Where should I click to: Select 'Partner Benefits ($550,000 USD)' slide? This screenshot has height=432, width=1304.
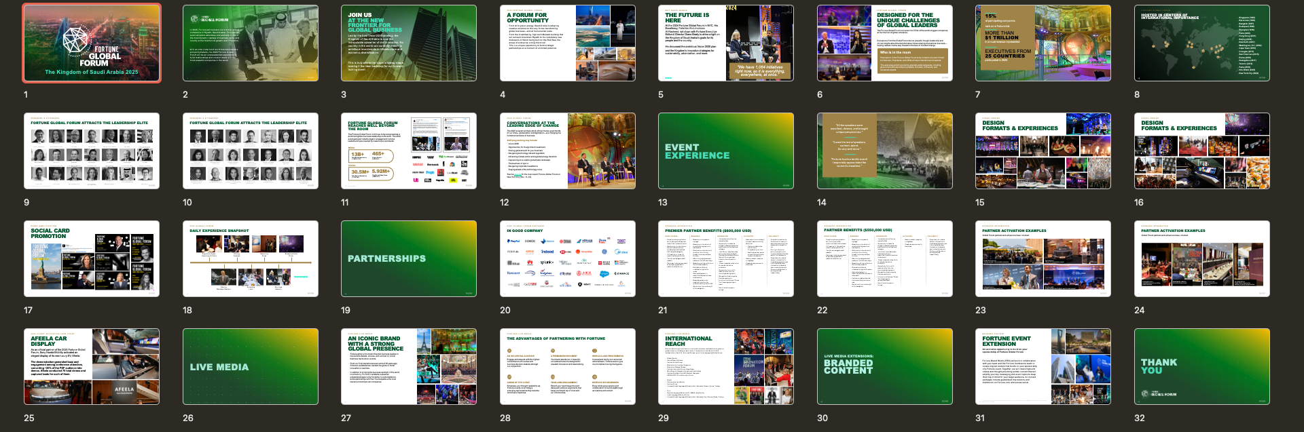(885, 259)
